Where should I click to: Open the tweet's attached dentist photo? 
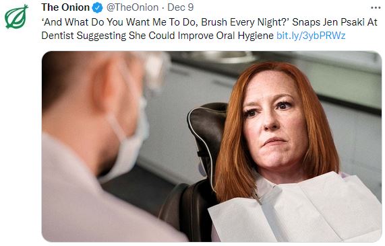coord(212,147)
